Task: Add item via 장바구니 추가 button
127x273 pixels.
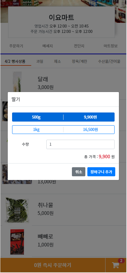Action: pos(101,172)
